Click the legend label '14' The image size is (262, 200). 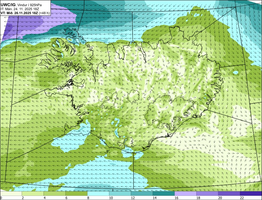(x=154, y=198)
